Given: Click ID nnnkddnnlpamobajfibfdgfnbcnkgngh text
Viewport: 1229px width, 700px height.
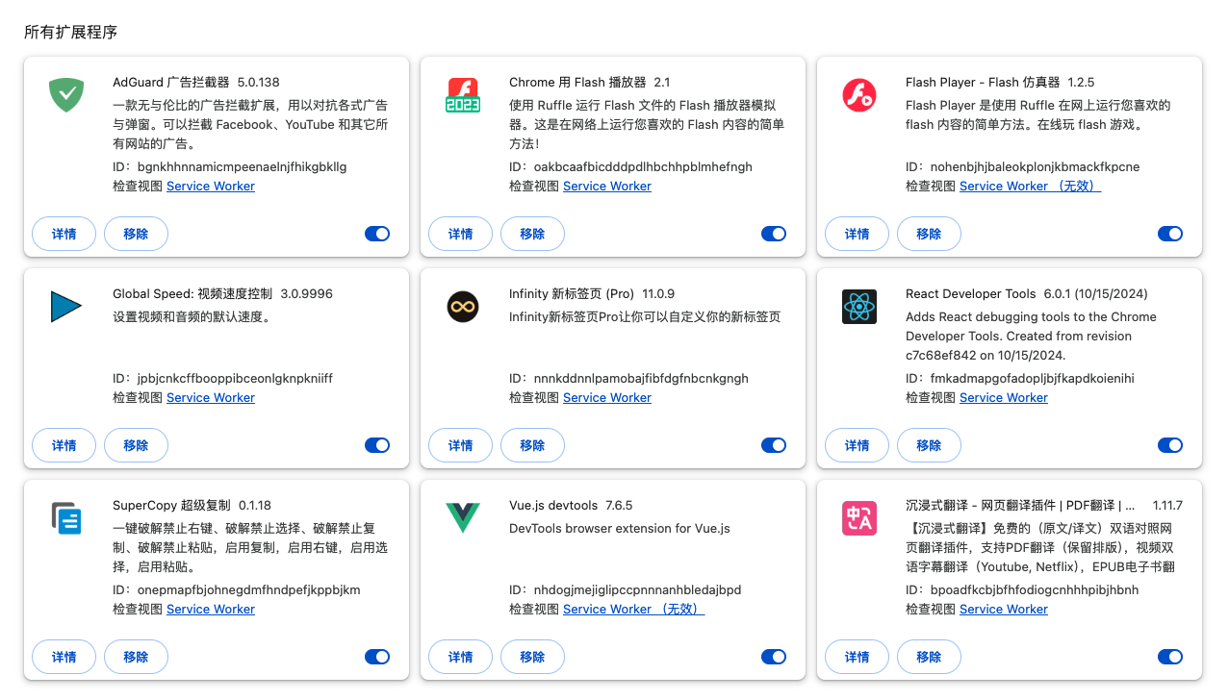Looking at the screenshot, I should pos(628,378).
